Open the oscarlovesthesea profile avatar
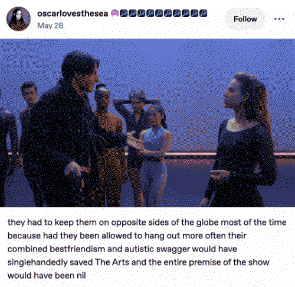This screenshot has height=287, width=295. pos(18,19)
